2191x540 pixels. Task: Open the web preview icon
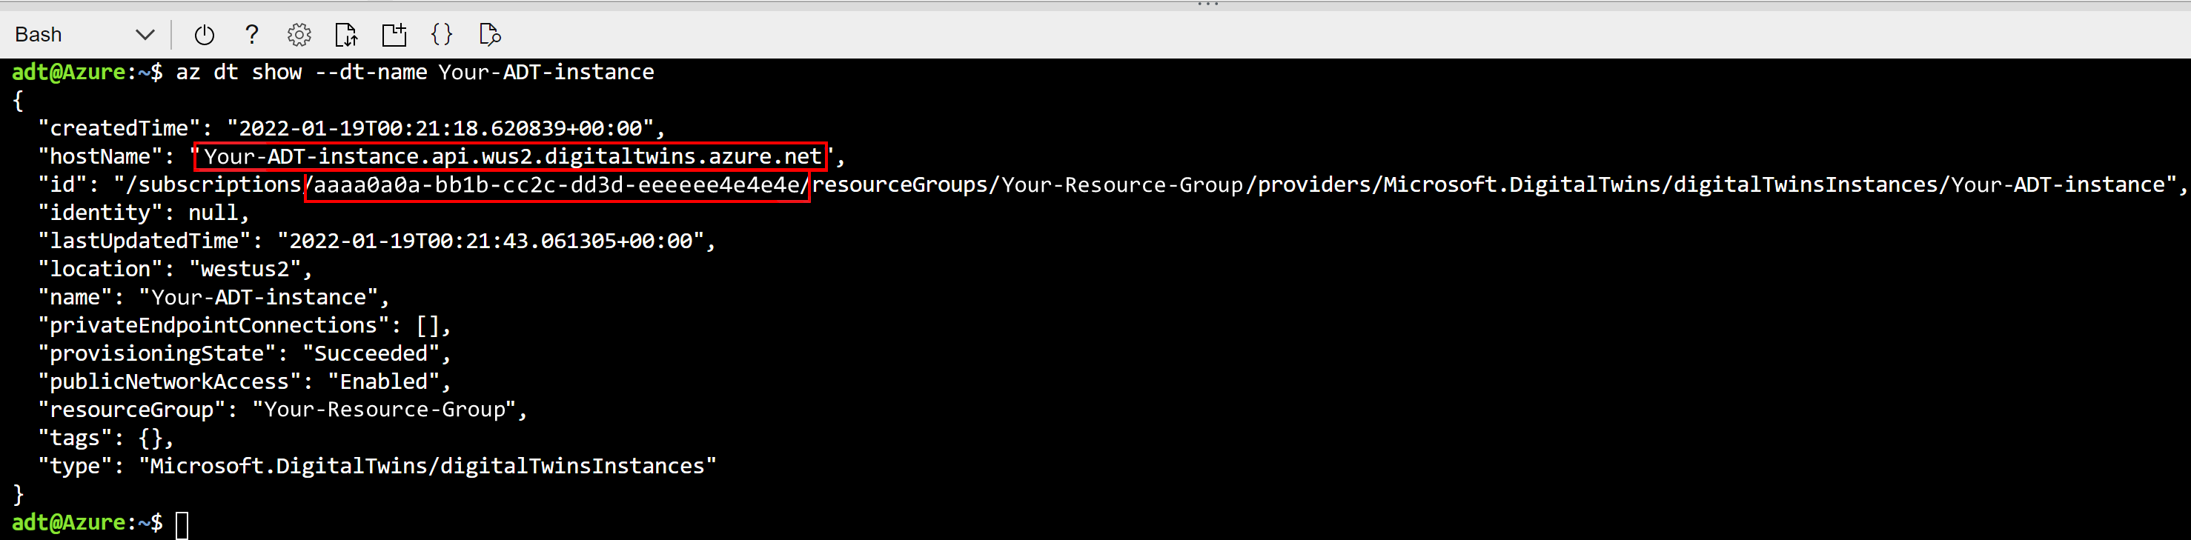pyautogui.click(x=489, y=35)
